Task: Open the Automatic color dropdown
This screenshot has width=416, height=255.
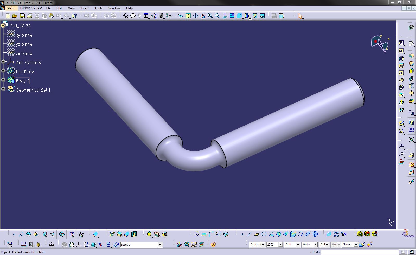Action: click(x=263, y=245)
